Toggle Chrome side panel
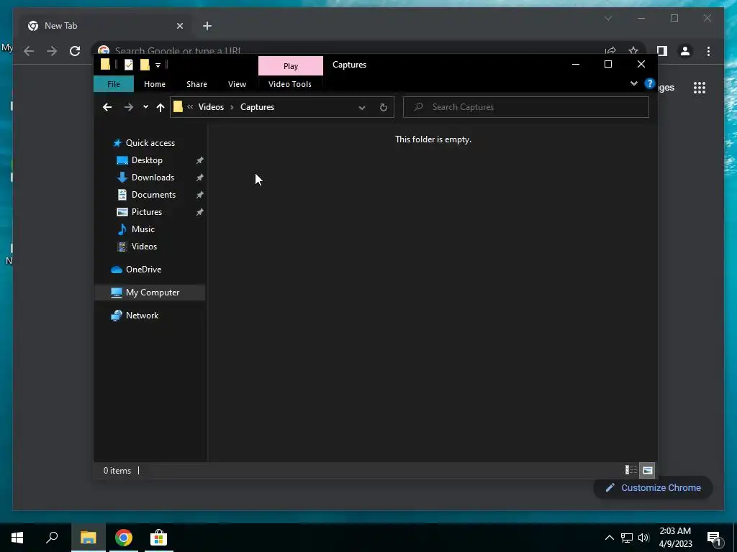This screenshot has height=552, width=737. (x=662, y=51)
